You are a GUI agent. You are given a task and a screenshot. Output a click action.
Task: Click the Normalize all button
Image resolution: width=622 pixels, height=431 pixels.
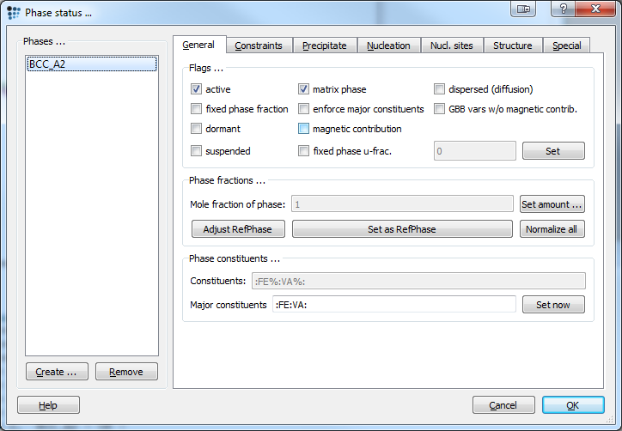552,228
